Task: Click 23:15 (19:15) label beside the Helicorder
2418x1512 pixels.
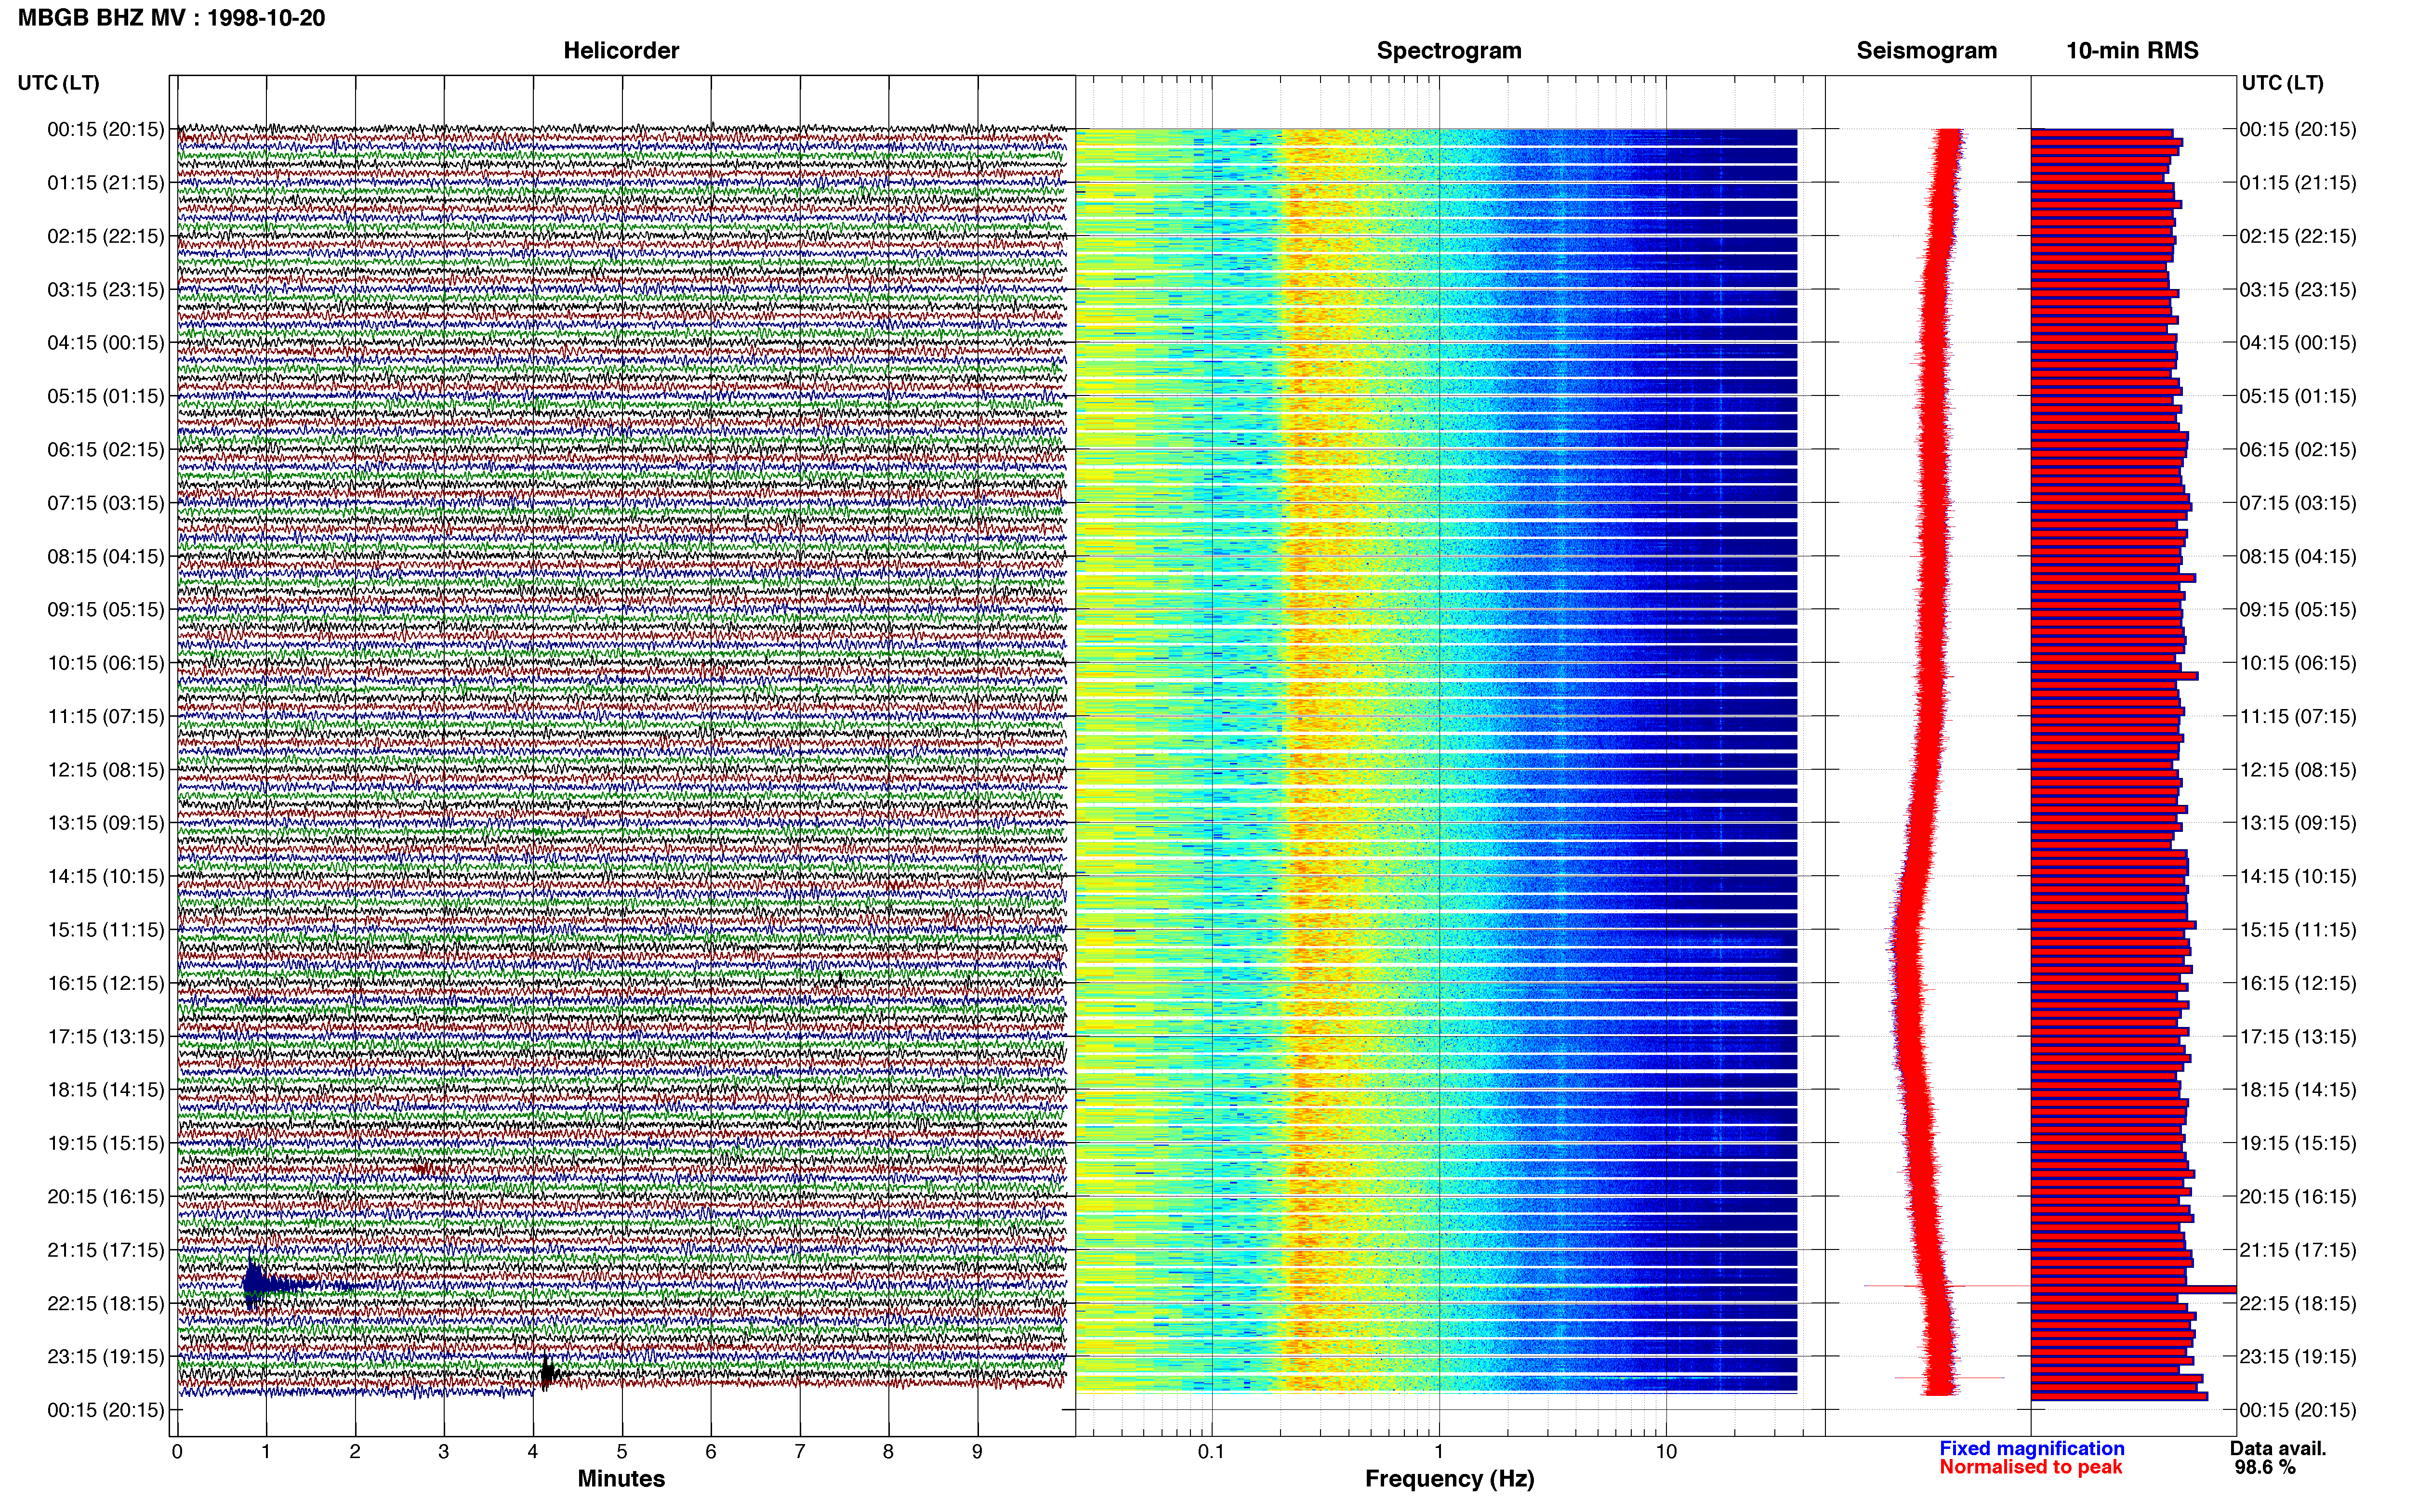Action: [106, 1357]
